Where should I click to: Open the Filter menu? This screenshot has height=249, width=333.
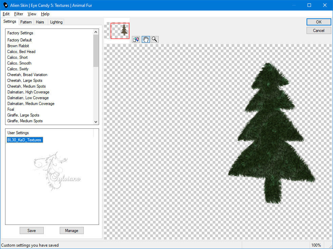click(x=18, y=14)
